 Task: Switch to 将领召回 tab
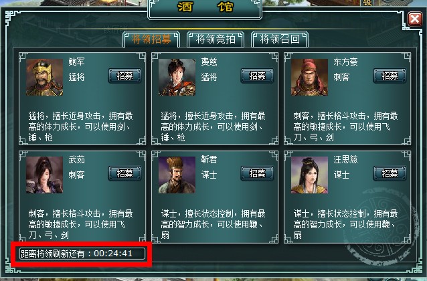click(280, 39)
